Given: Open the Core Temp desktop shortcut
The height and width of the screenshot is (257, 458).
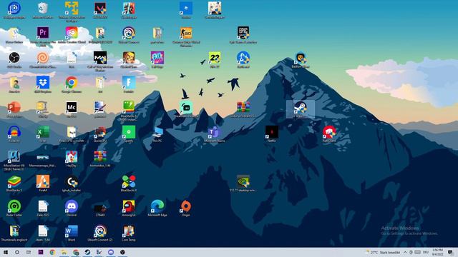Looking at the screenshot, I should [x=129, y=231].
